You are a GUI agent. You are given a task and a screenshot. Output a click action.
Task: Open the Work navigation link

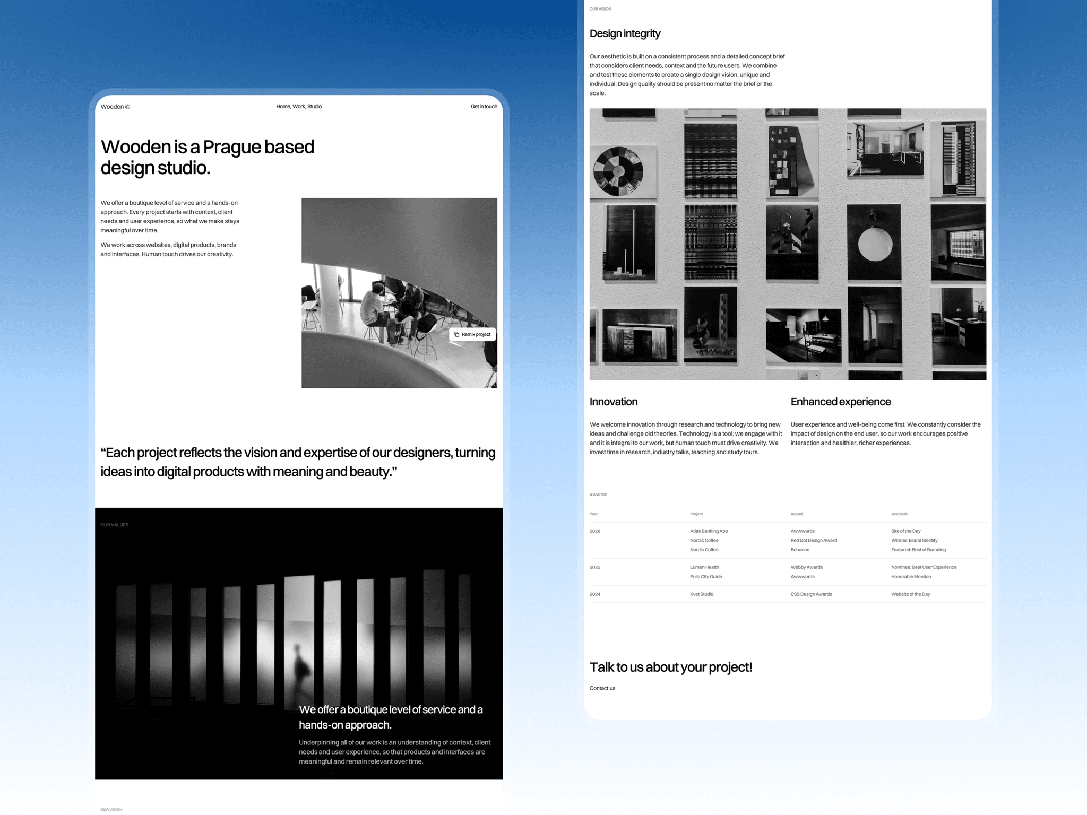click(x=299, y=107)
